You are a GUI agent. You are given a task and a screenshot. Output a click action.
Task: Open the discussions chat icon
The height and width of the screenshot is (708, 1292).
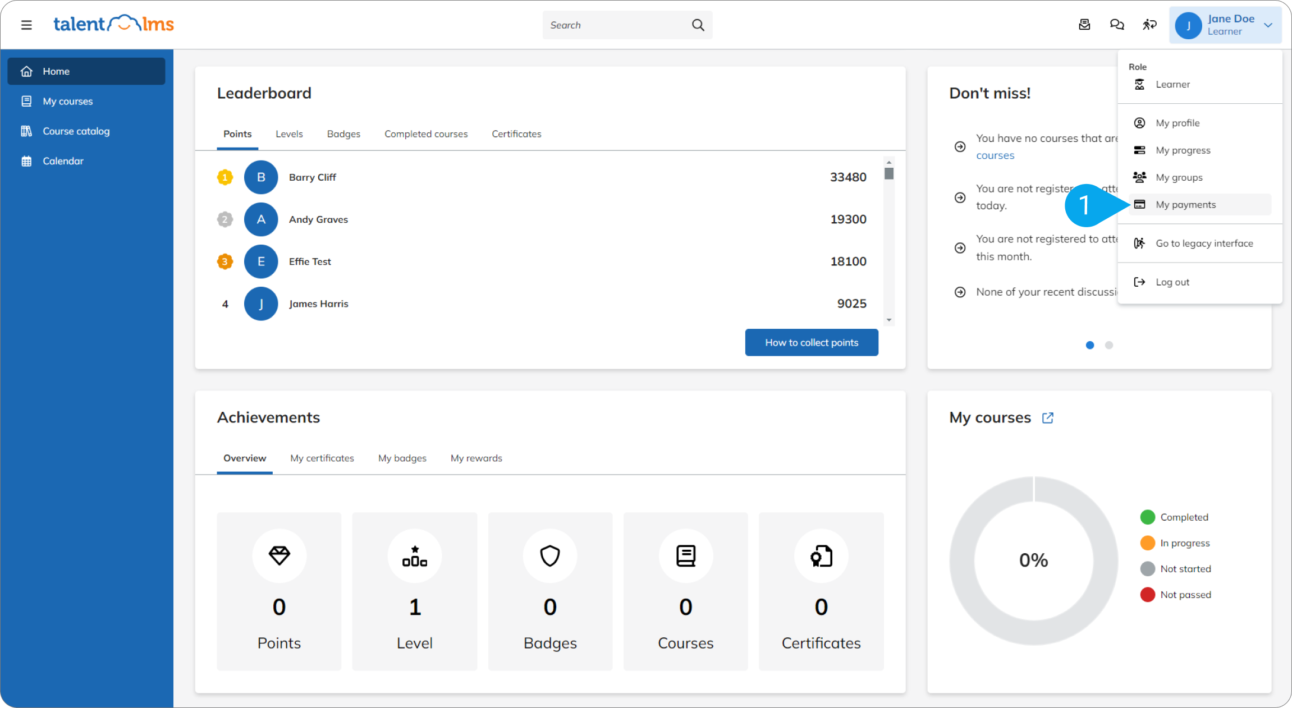[x=1117, y=25]
